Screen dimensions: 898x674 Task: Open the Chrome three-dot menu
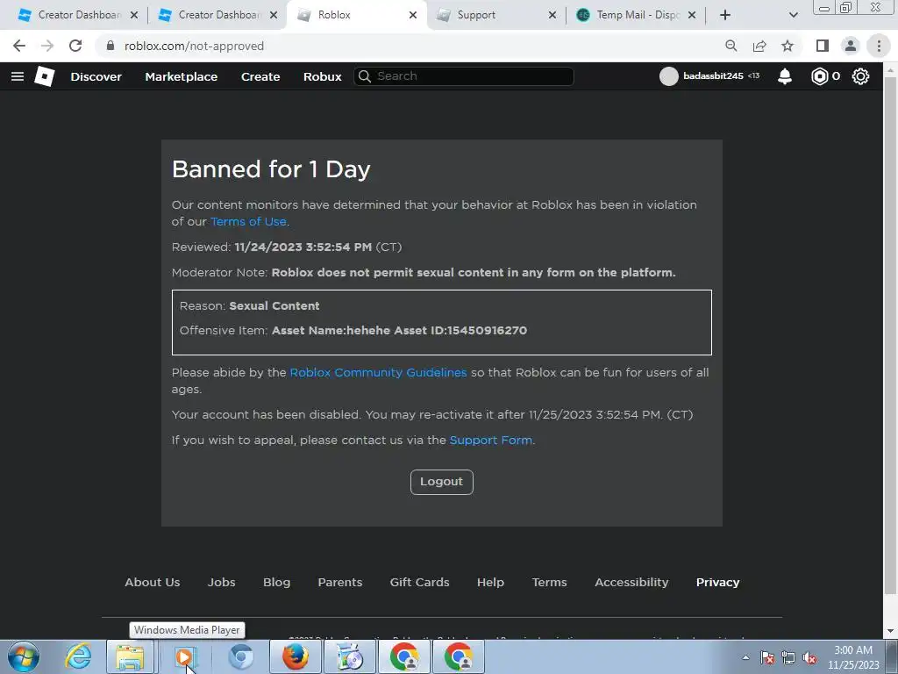coord(879,46)
